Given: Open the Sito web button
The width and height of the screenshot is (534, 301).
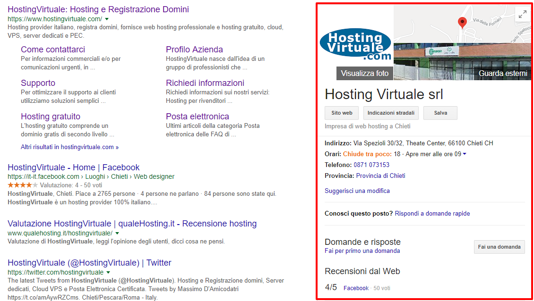Looking at the screenshot, I should [x=342, y=113].
